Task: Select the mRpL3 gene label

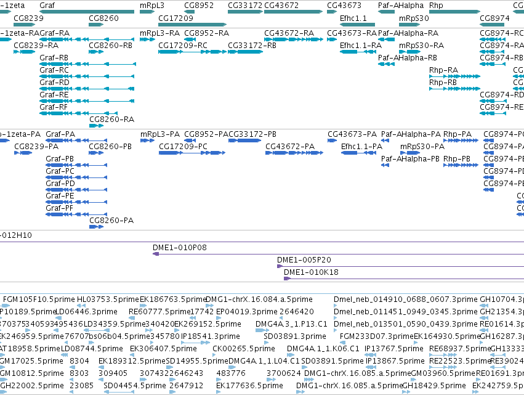Action: tap(152, 6)
